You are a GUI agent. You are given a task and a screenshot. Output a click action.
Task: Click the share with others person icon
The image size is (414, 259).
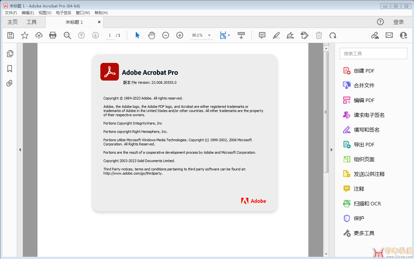click(403, 35)
